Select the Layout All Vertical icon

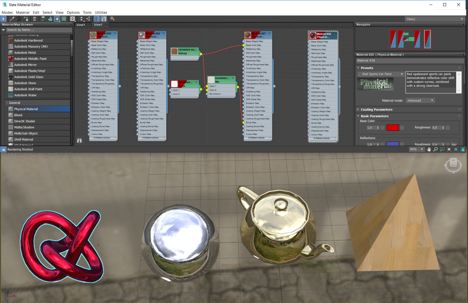pos(82,19)
